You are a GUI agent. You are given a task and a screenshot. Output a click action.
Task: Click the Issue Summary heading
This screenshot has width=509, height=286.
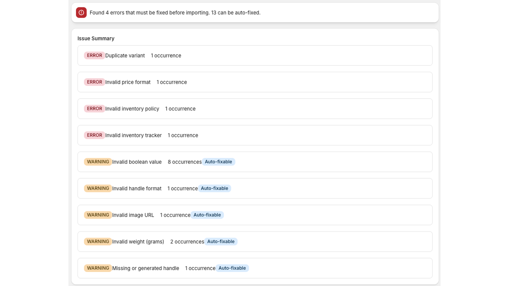pyautogui.click(x=95, y=38)
